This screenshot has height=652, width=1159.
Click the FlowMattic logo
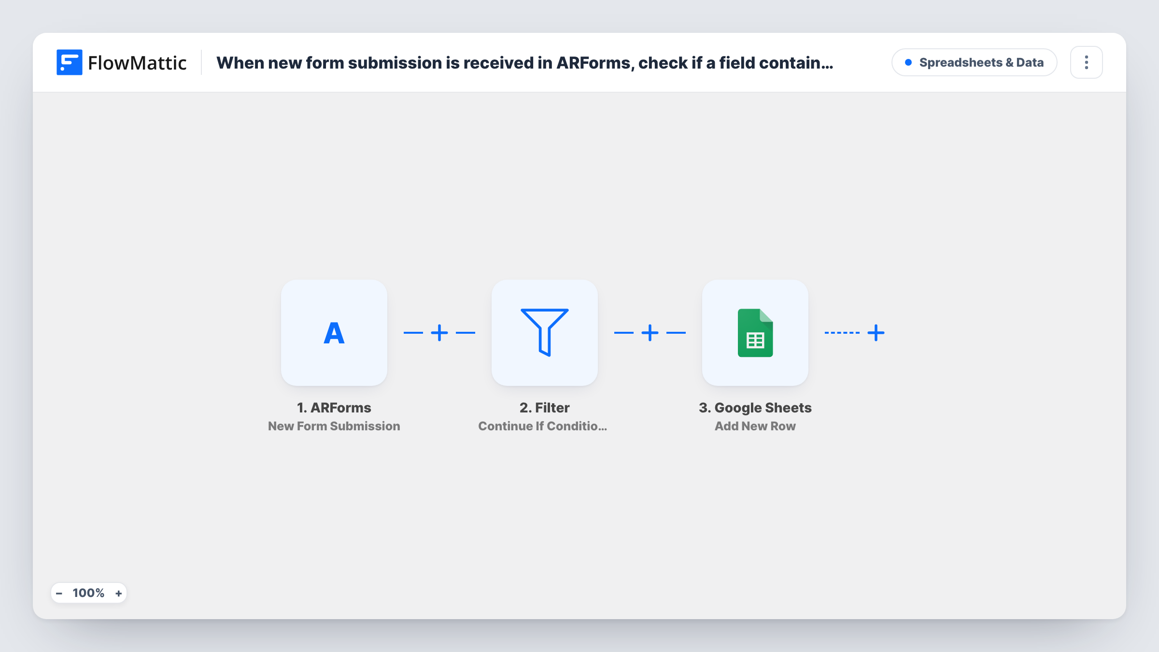pyautogui.click(x=121, y=62)
